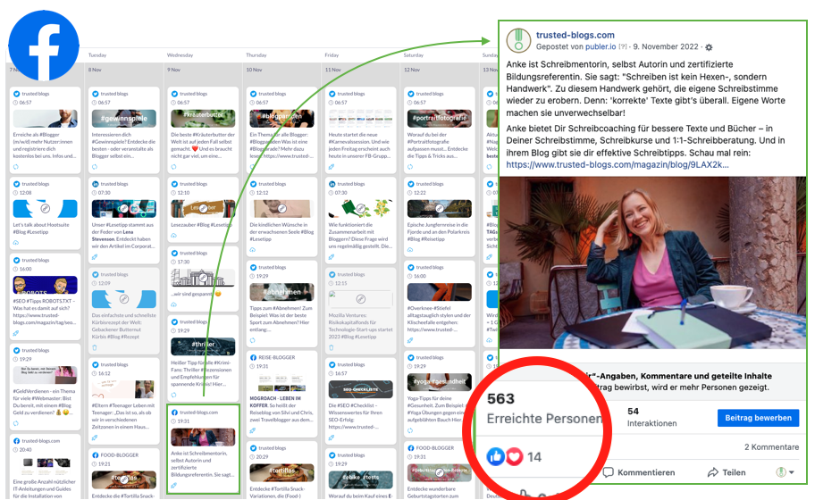This screenshot has width=840, height=500.
Task: Show the 2 Kommentare list
Action: 771,446
